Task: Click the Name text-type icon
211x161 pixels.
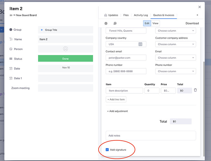Action: [11, 39]
